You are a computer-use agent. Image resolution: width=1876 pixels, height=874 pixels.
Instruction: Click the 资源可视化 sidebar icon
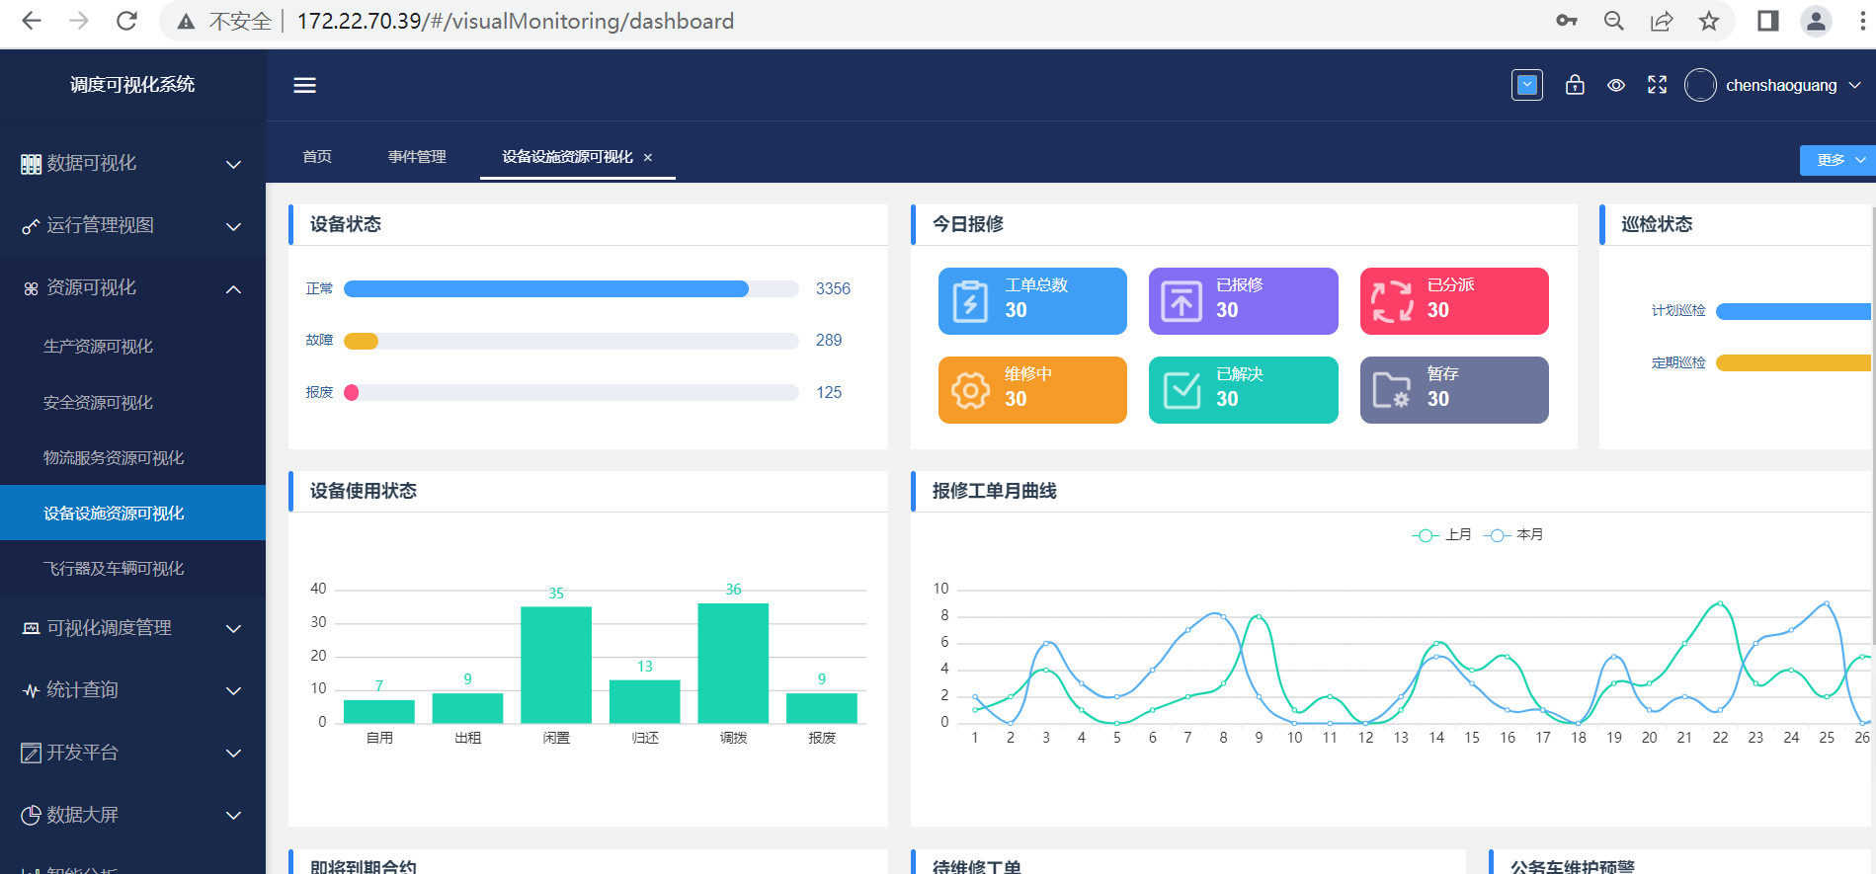click(32, 288)
